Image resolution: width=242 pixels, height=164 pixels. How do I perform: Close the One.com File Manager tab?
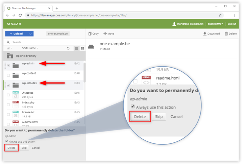(49, 8)
